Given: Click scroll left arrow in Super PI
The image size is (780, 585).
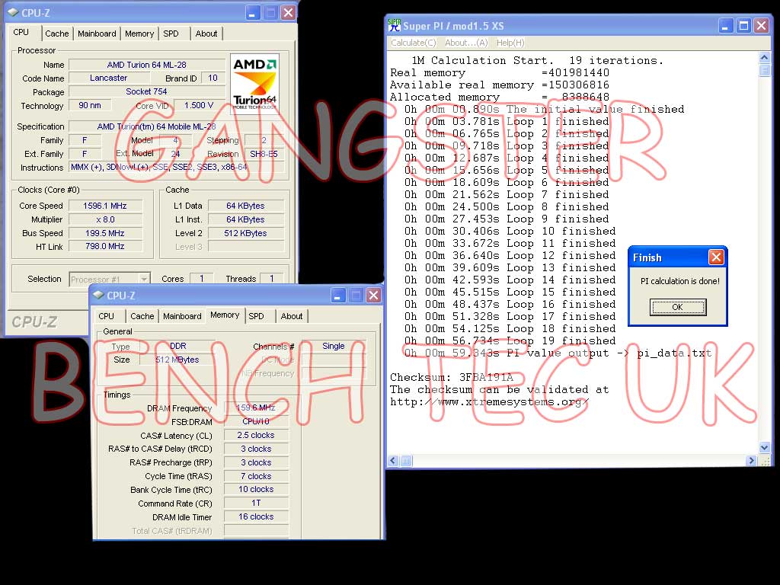Looking at the screenshot, I should (x=393, y=461).
